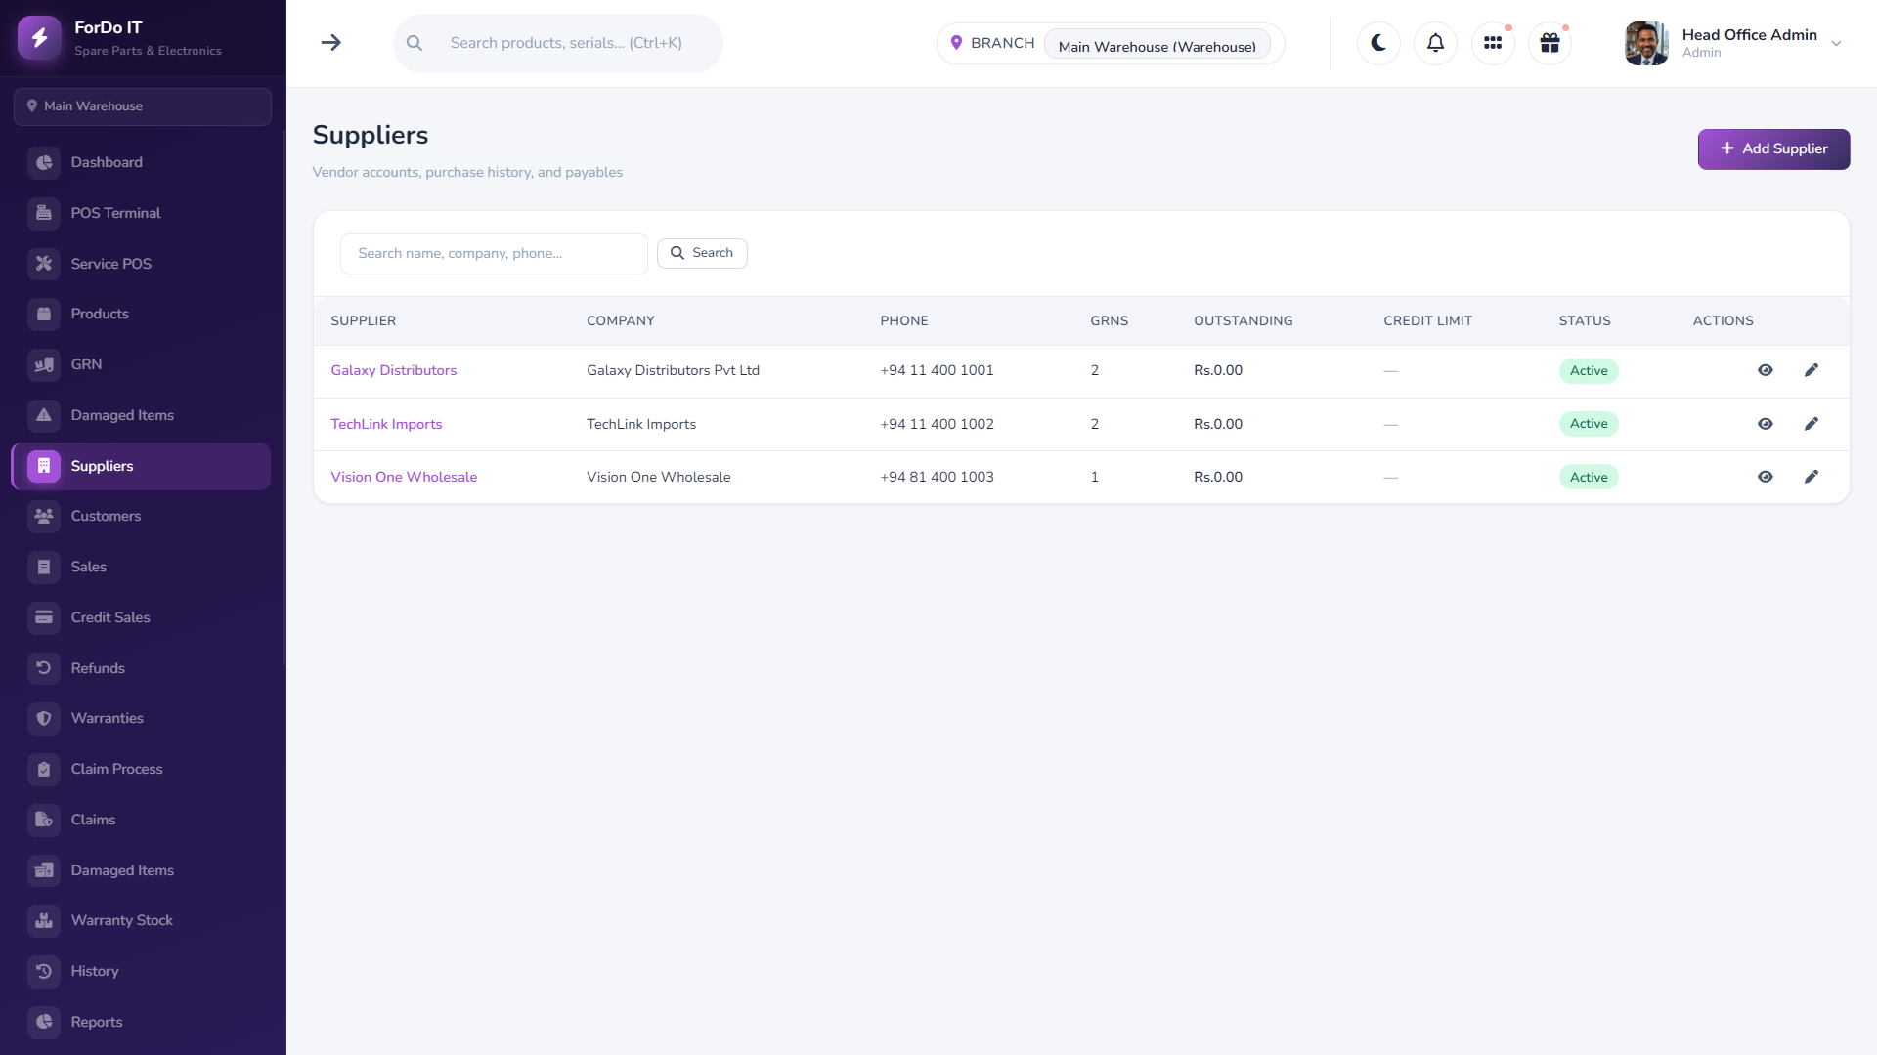Click the Damaged Items boxes icon near Warranty Stock
The image size is (1877, 1055).
tap(44, 870)
